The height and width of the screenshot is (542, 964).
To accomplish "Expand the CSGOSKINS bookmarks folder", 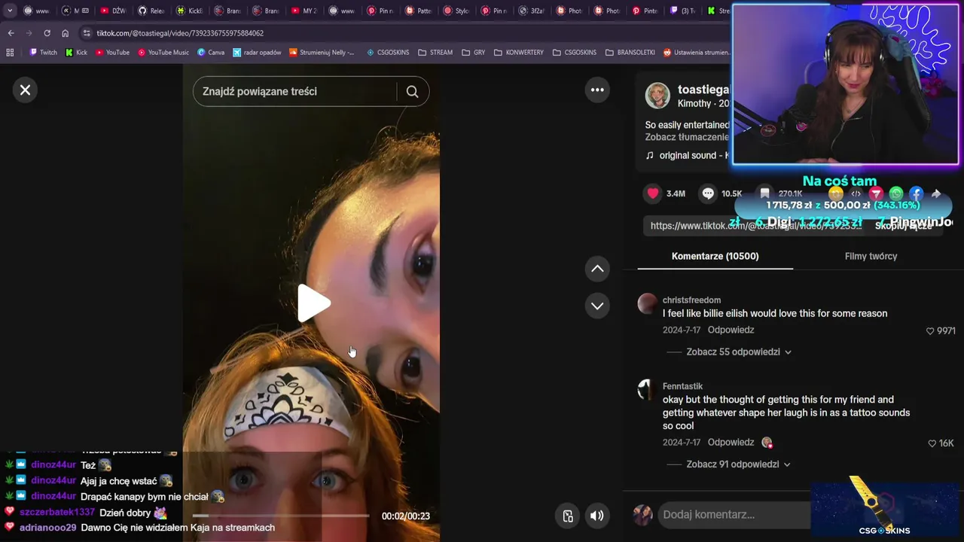I will (574, 53).
